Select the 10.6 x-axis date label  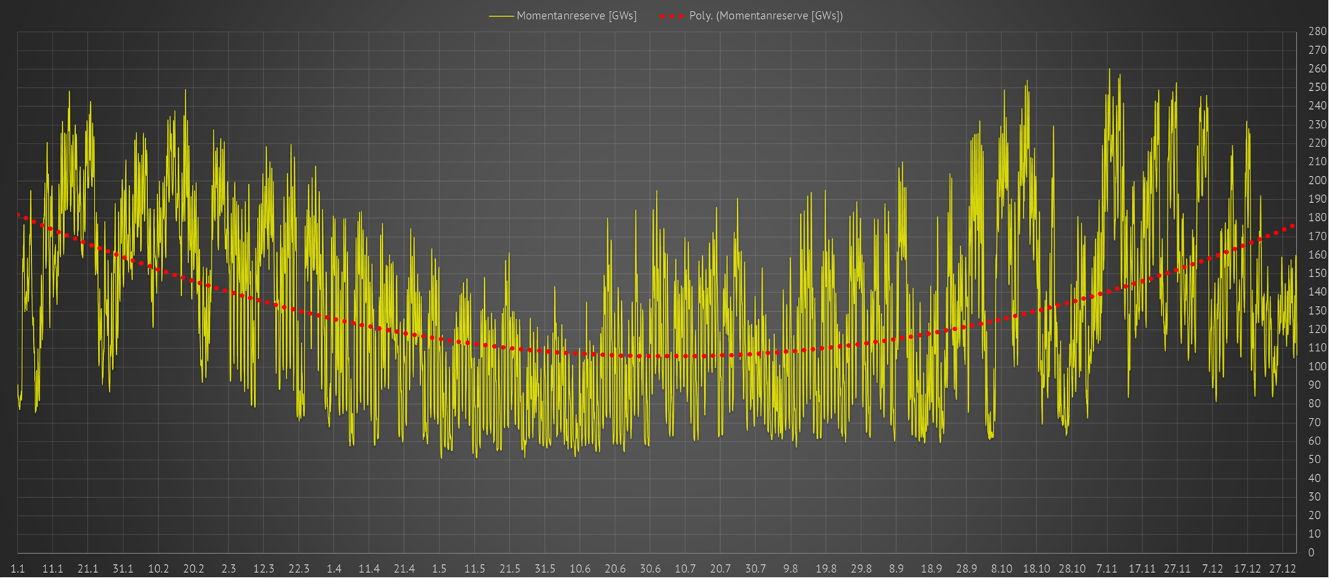580,569
